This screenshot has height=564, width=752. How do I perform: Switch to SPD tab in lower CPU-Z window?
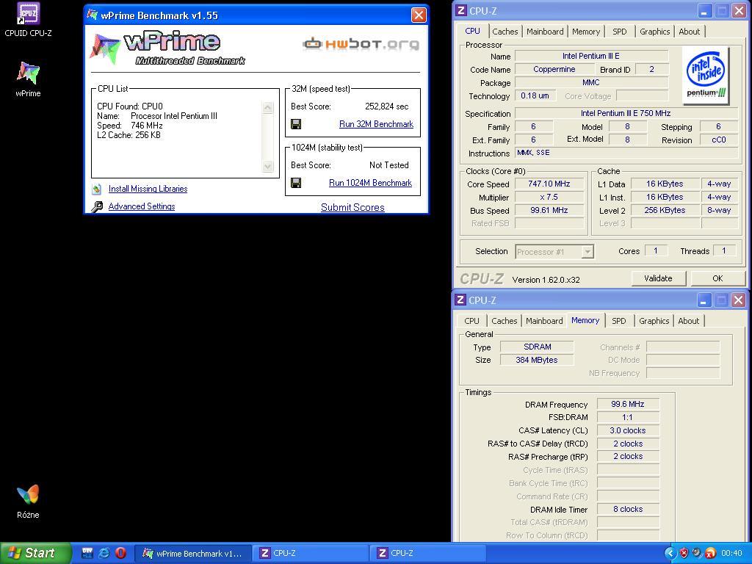618,321
